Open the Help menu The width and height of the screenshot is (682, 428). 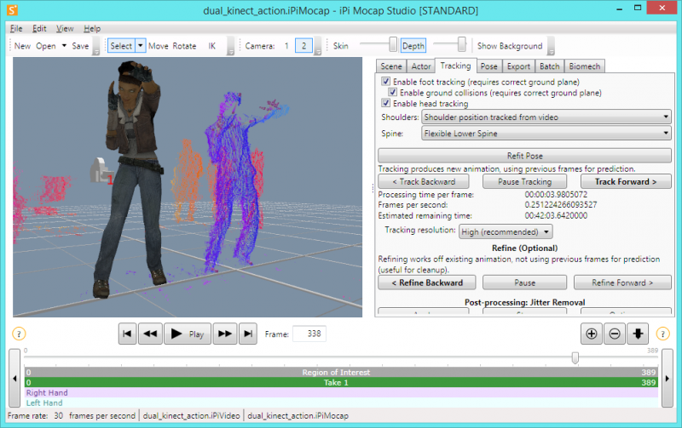[x=92, y=29]
